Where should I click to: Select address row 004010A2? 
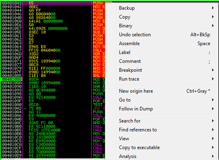[12, 108]
